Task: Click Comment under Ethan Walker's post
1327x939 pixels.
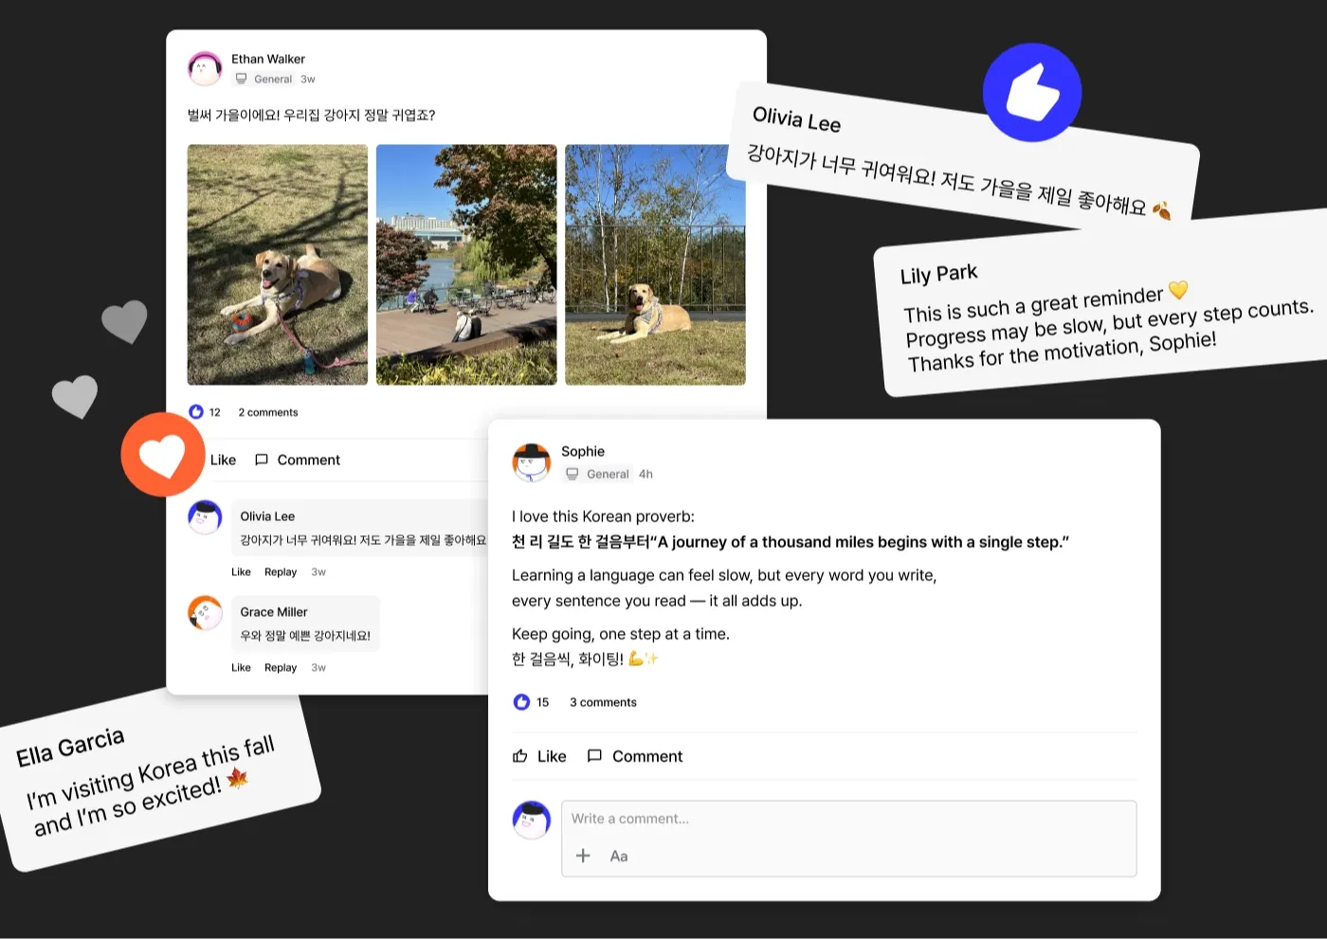Action: 298,460
